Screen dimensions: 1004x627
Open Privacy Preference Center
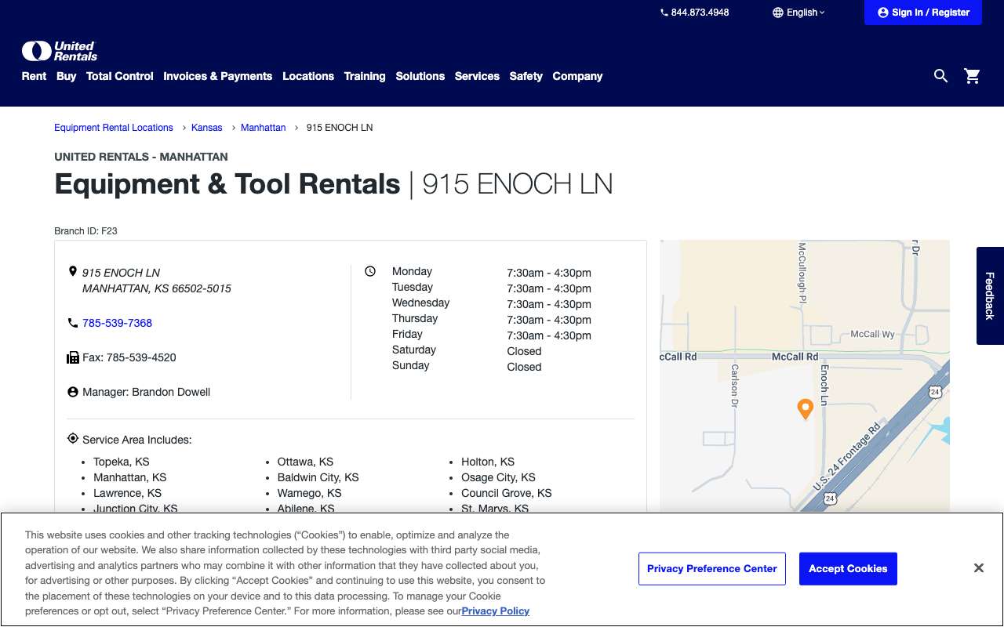click(712, 568)
